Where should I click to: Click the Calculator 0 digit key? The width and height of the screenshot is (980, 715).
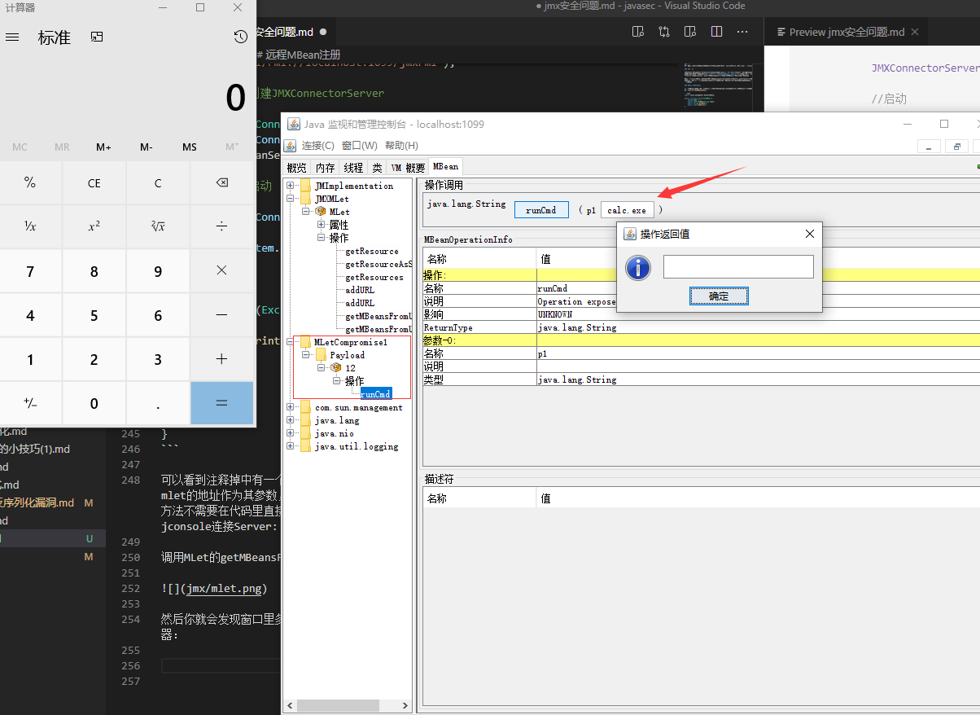94,402
